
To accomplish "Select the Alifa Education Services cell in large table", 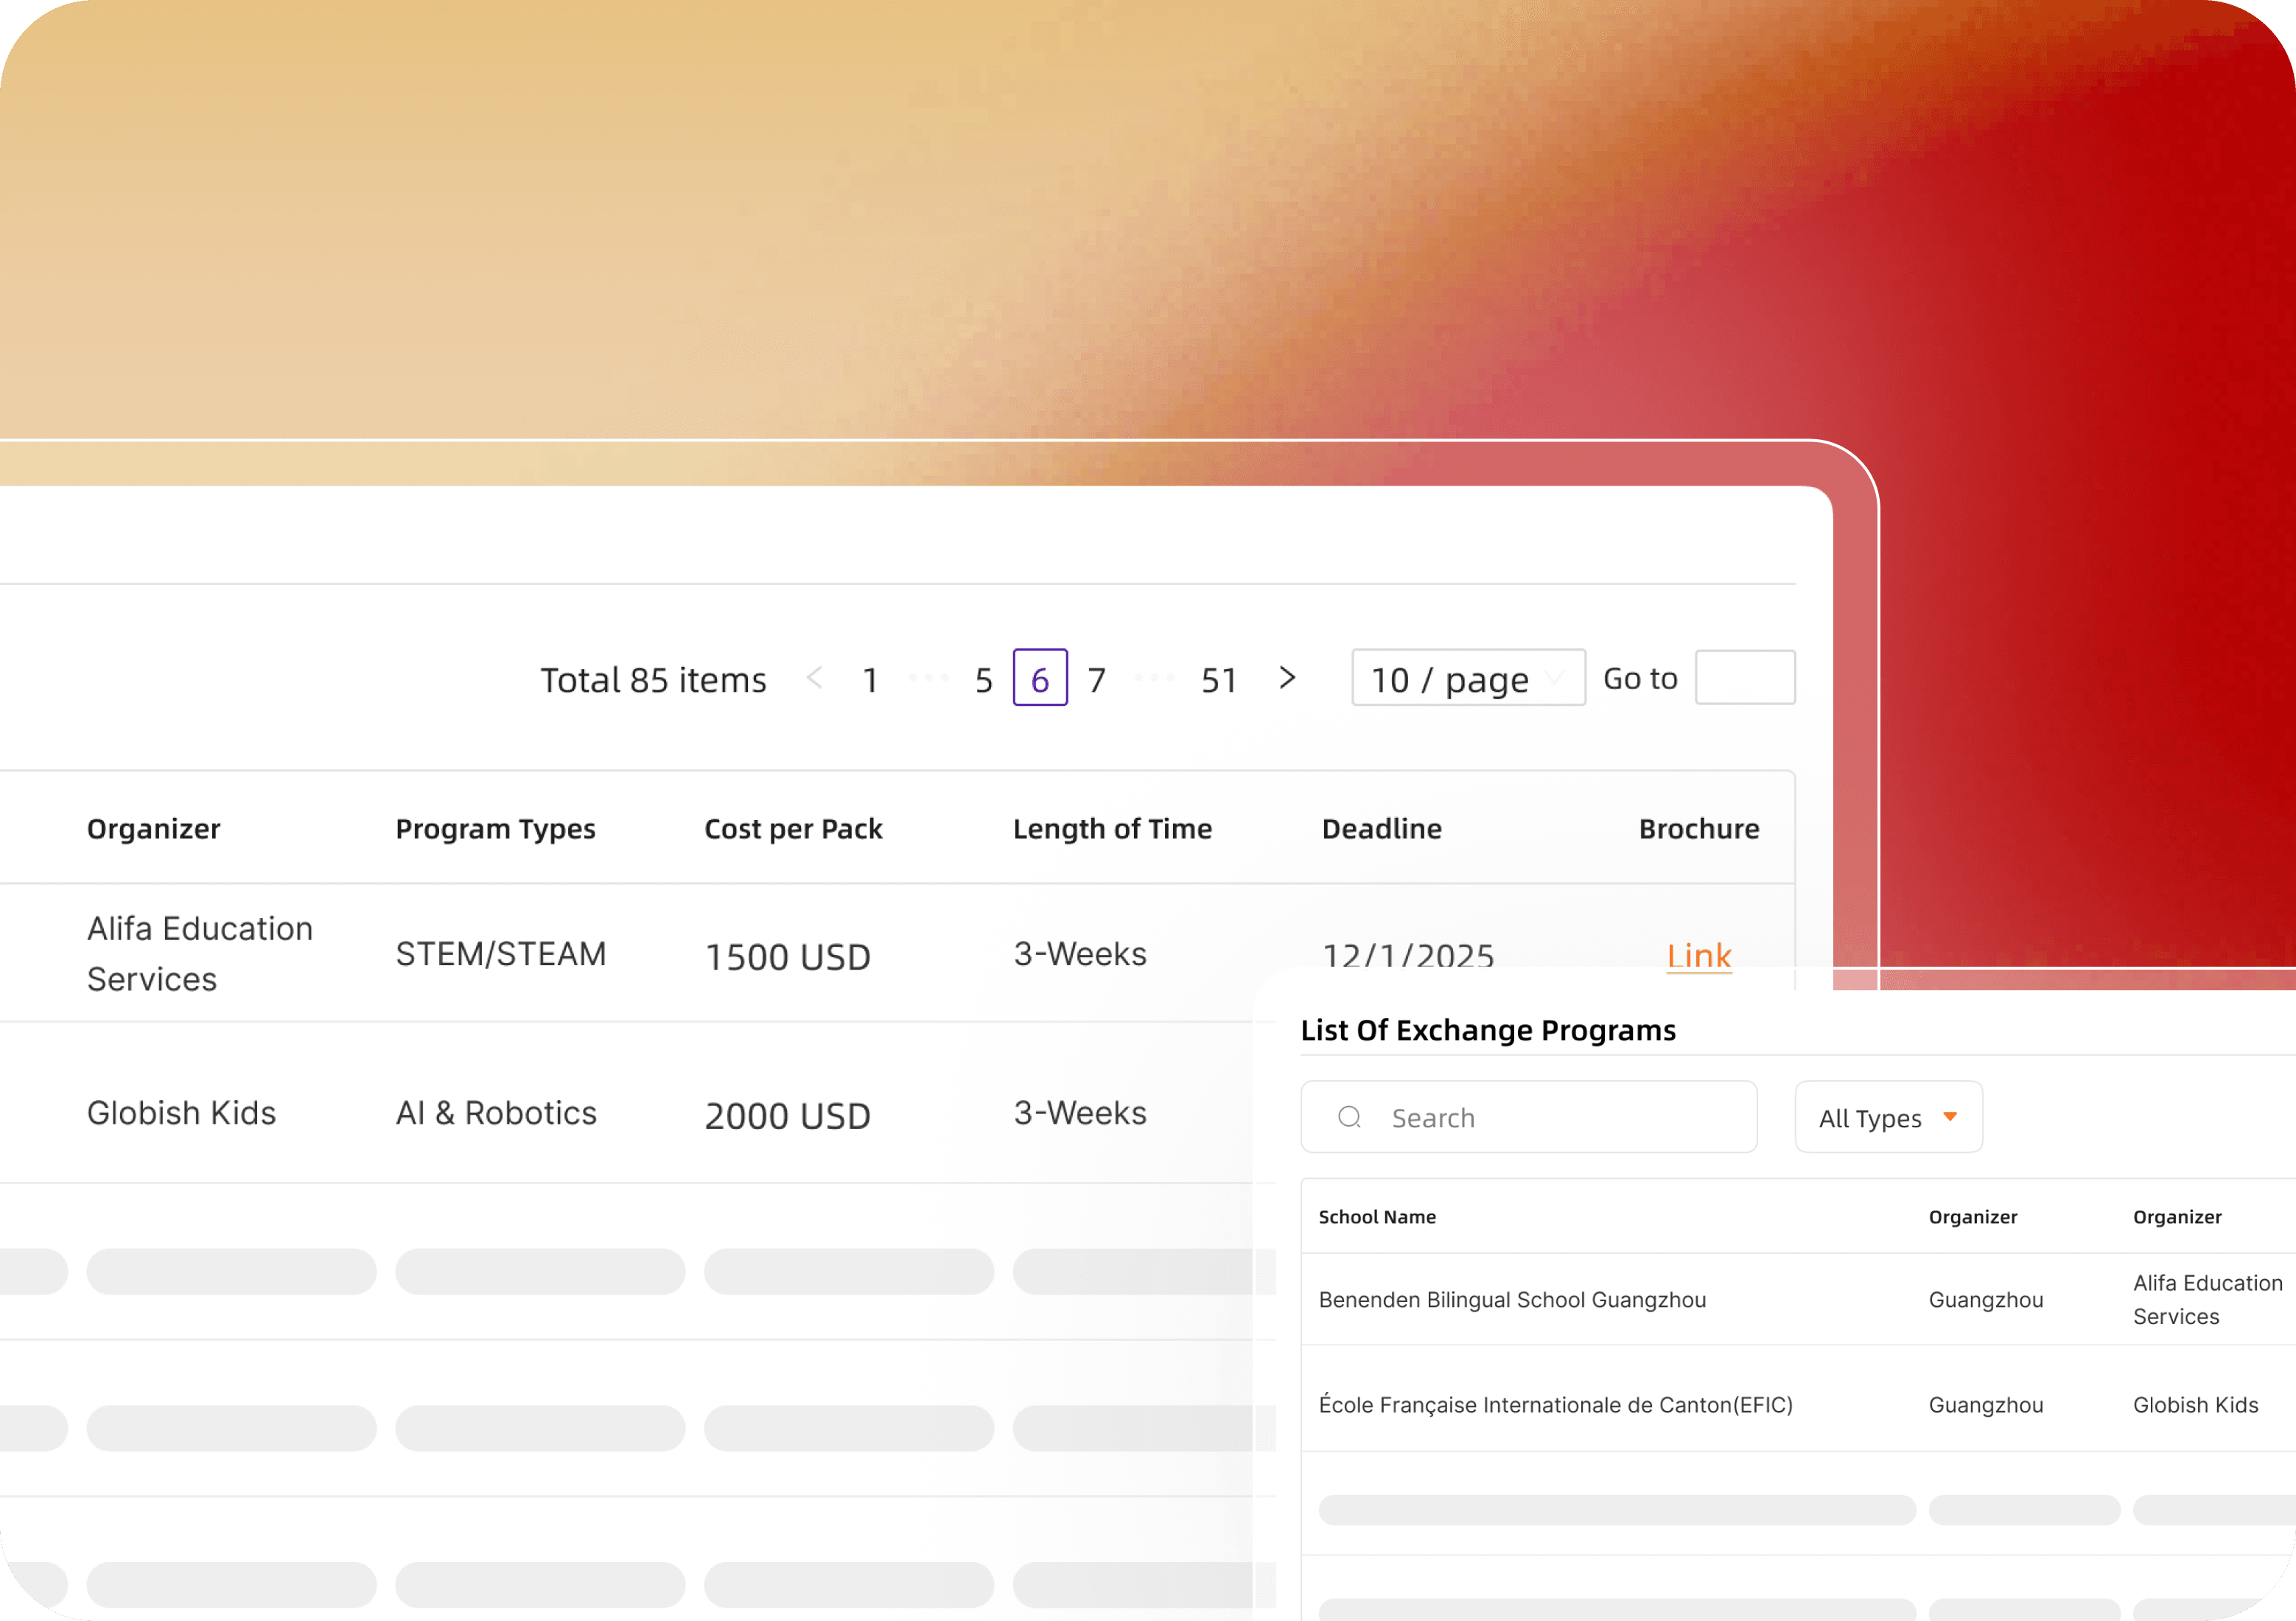I will [x=200, y=954].
